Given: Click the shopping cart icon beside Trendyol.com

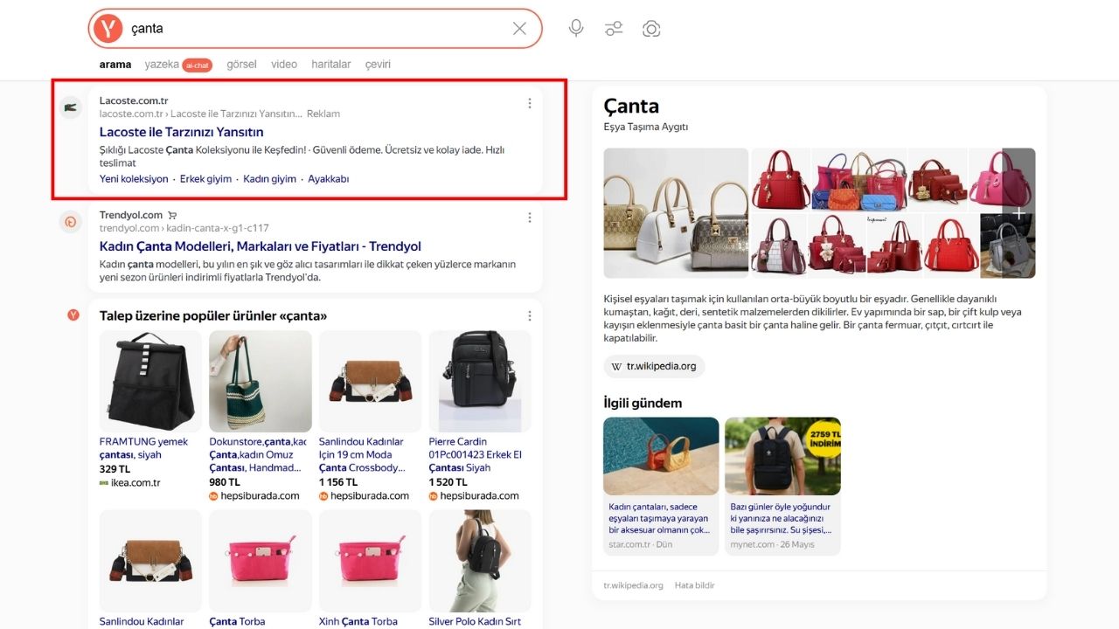Looking at the screenshot, I should 172,215.
